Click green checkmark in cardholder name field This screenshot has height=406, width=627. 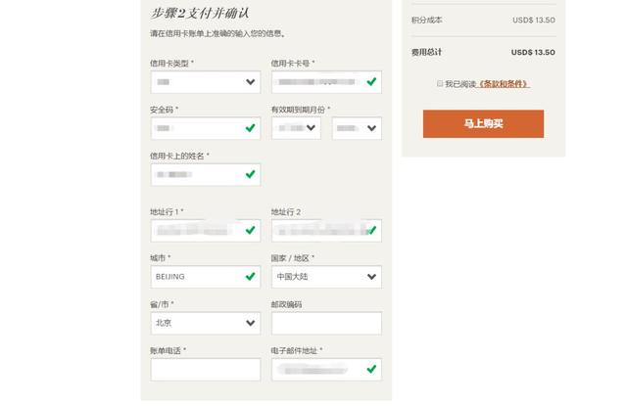point(250,174)
